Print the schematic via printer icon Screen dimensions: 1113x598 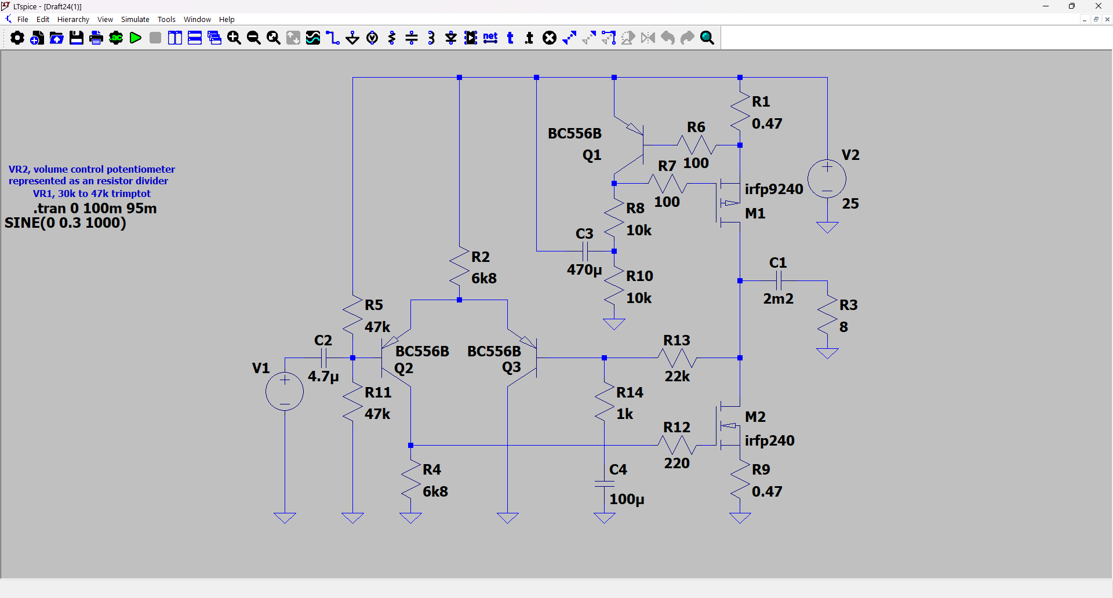pyautogui.click(x=96, y=38)
